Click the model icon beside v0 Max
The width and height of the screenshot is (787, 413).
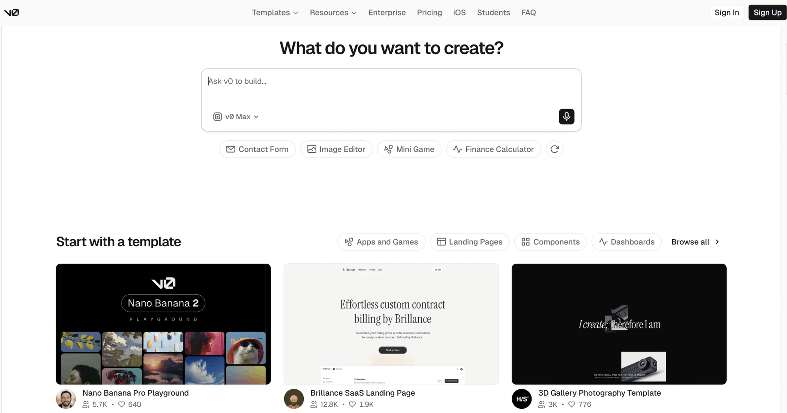click(x=217, y=116)
